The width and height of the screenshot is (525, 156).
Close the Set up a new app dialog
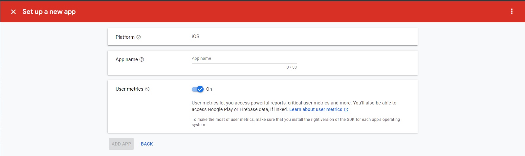(x=13, y=12)
